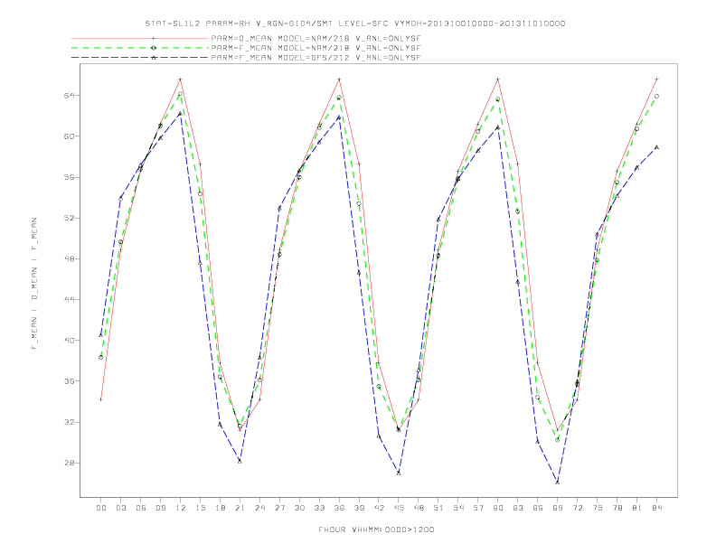Image resolution: width=716 pixels, height=553 pixels.
Task: Click x-axis tick label 42
Action: click(x=379, y=508)
